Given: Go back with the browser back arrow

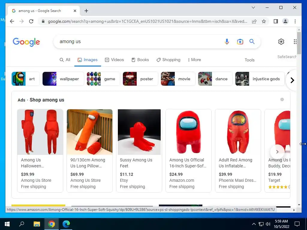Looking at the screenshot, I should click(12, 21).
